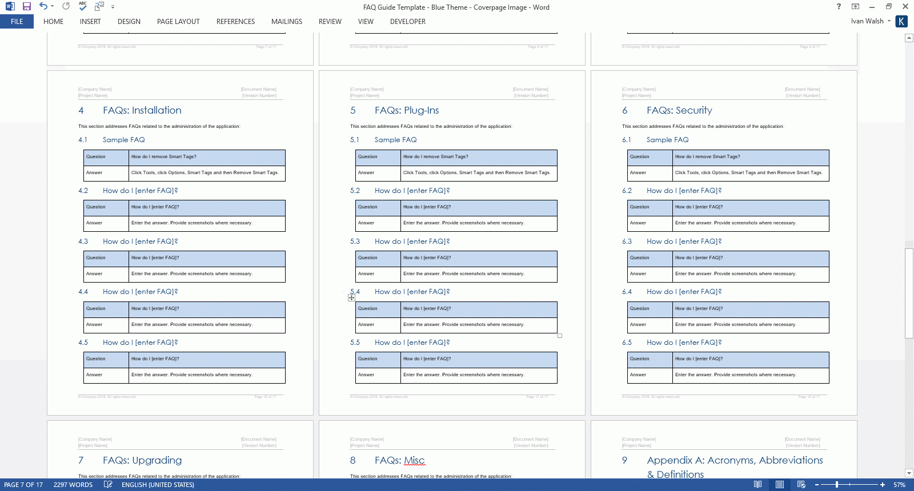Click subheading 4.1 Sample FAQ
914x491 pixels.
[123, 140]
